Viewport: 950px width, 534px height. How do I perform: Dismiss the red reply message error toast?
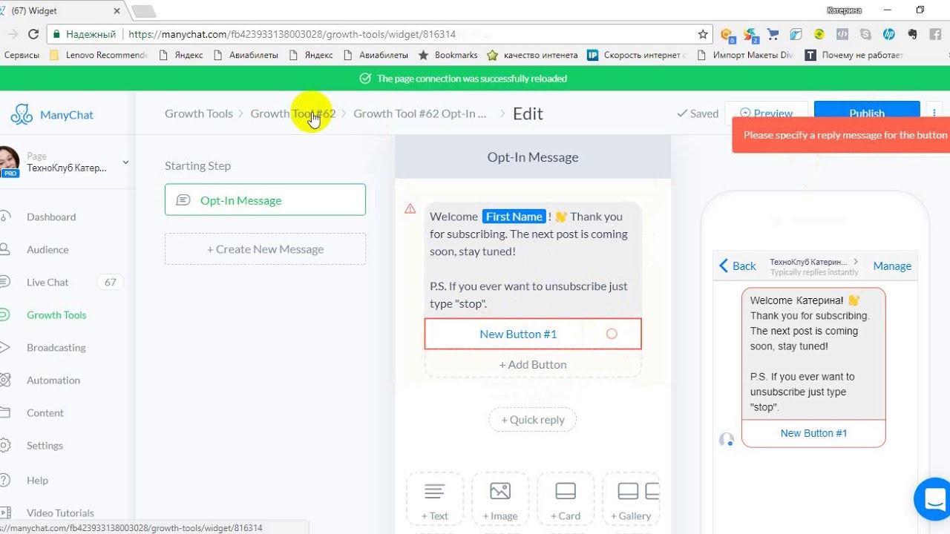click(x=841, y=135)
